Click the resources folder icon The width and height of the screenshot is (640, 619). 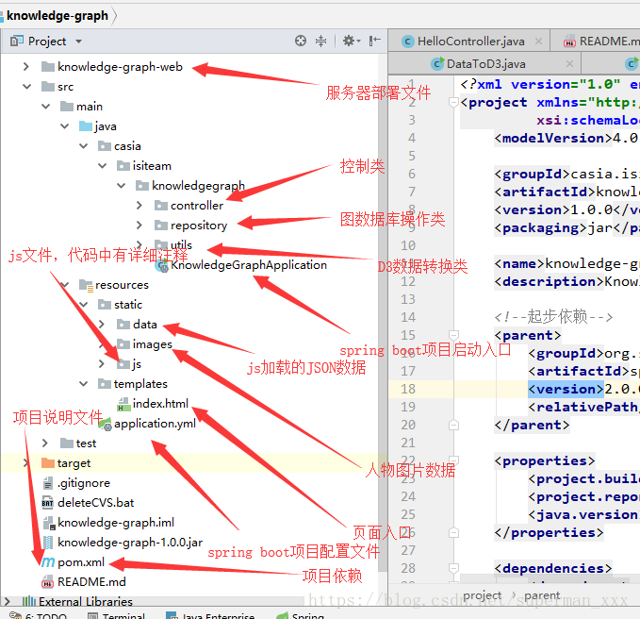click(x=86, y=285)
